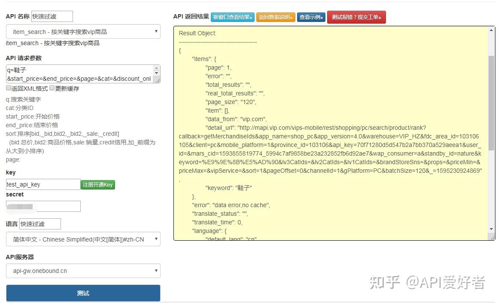Click the "page": 1 line
This screenshot has height=303, width=498.
[219, 68]
